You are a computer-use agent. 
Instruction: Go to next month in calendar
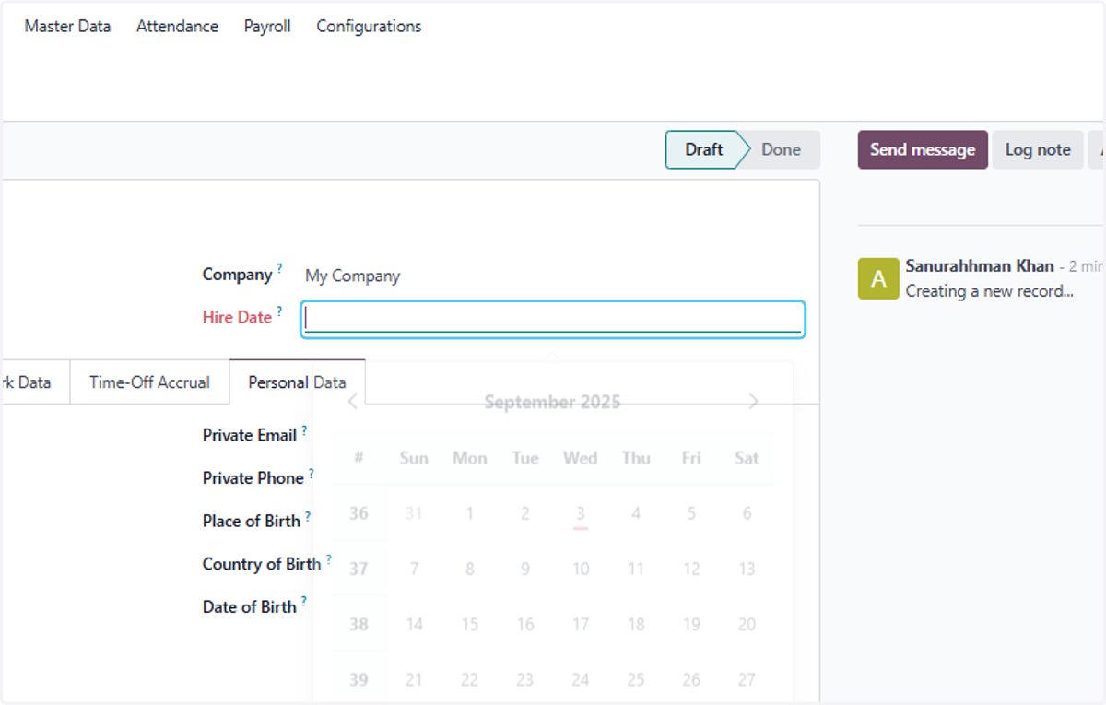(754, 402)
